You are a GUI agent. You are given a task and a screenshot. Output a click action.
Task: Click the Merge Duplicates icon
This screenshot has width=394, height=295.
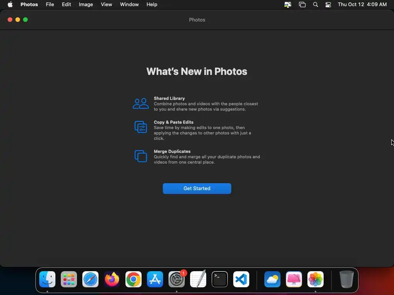point(141,156)
